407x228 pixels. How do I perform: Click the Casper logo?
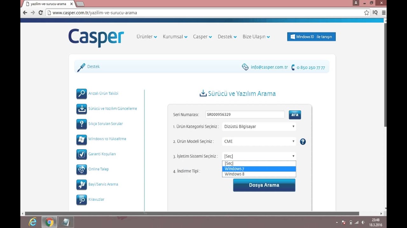point(96,38)
